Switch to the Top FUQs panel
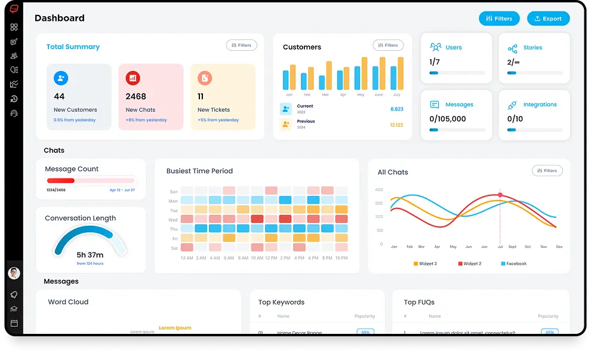 tap(418, 302)
